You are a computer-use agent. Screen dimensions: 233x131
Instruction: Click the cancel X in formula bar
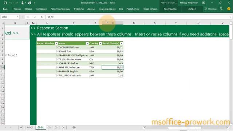pos(28,17)
